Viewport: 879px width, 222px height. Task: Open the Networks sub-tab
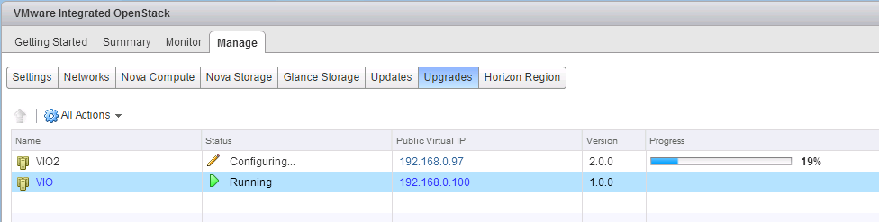(86, 77)
